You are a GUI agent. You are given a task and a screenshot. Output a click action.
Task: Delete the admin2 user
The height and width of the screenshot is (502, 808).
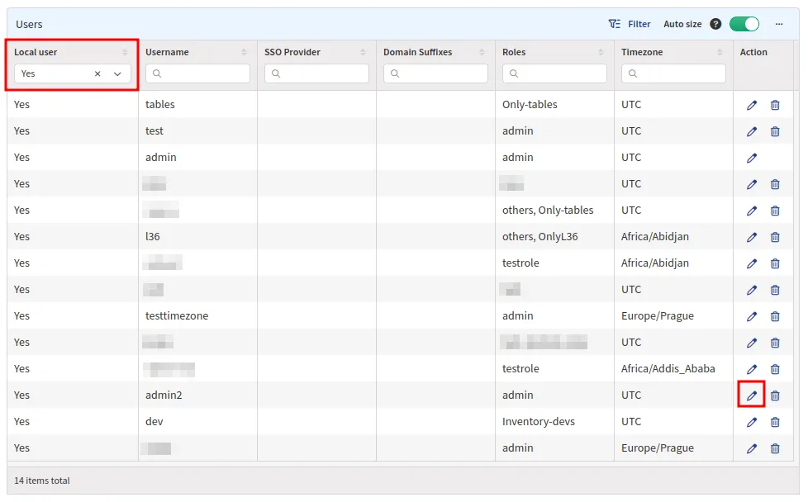(x=775, y=395)
